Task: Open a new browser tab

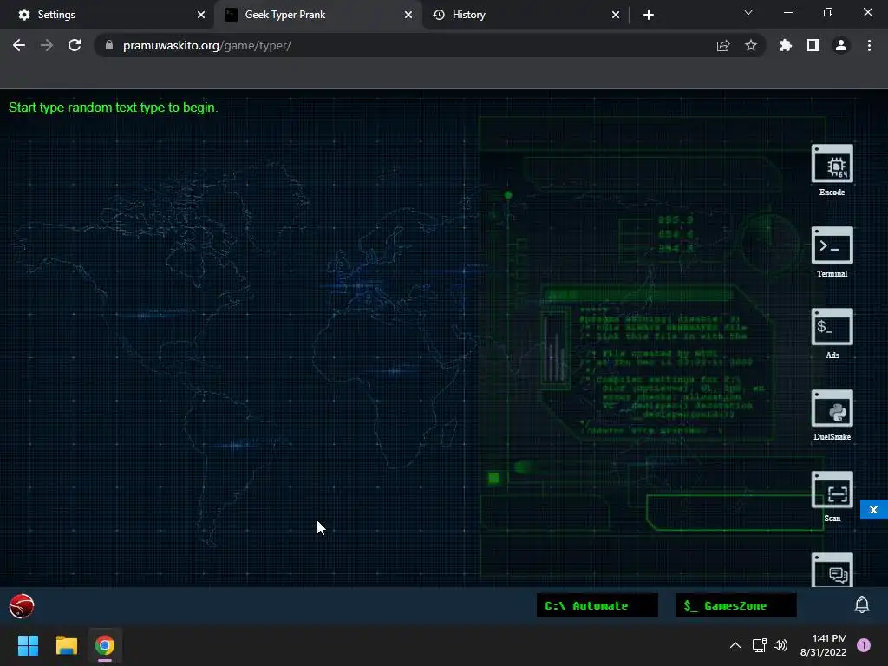Action: [x=649, y=15]
